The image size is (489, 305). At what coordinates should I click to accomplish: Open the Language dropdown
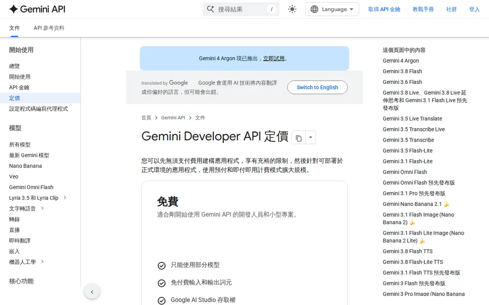tap(332, 9)
